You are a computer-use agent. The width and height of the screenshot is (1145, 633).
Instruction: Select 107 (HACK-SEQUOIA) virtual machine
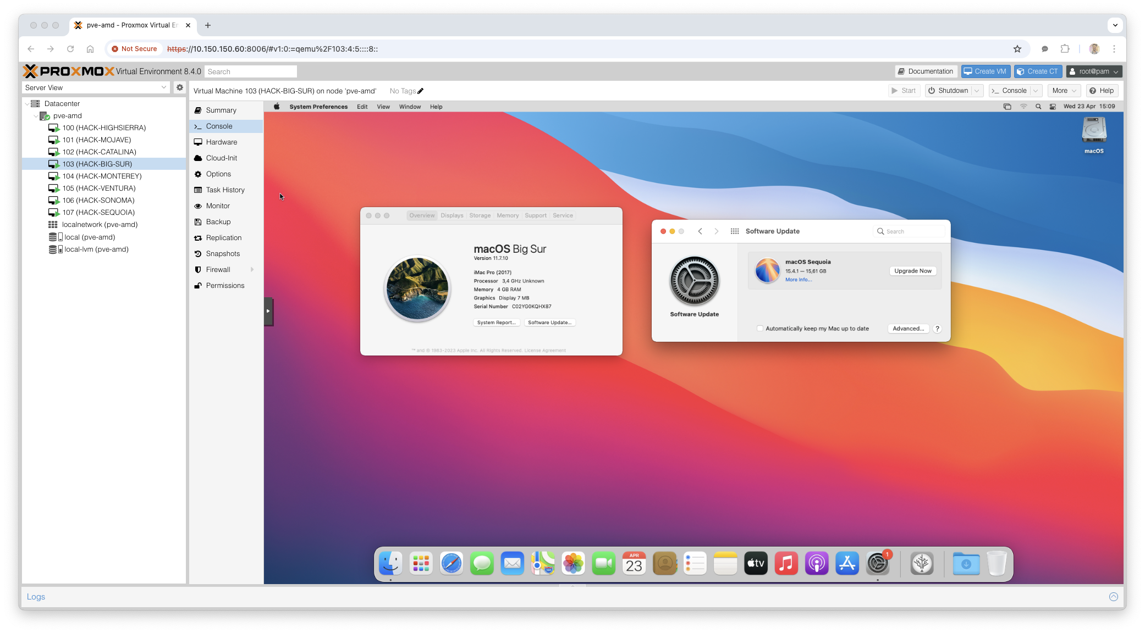click(x=98, y=213)
